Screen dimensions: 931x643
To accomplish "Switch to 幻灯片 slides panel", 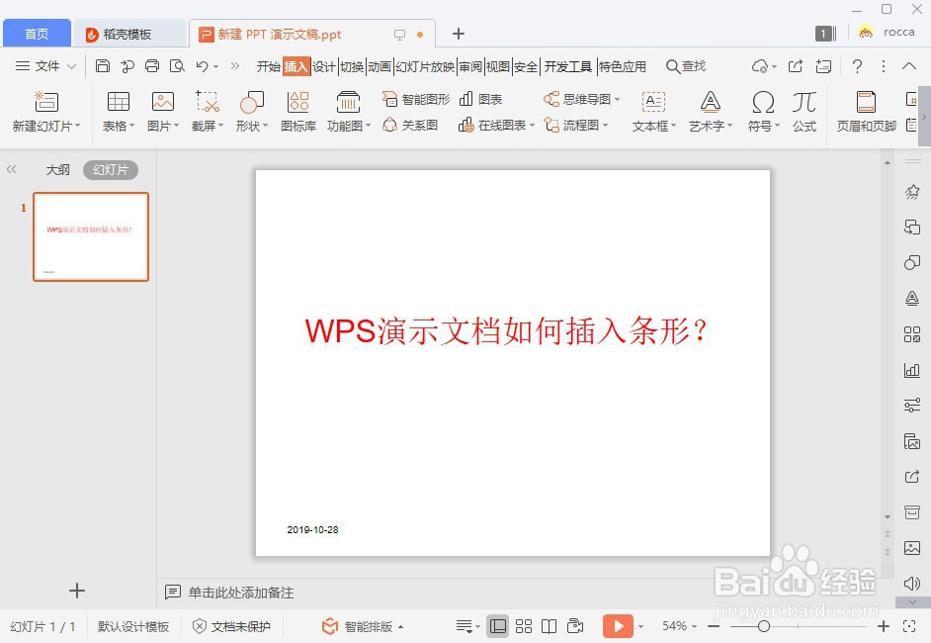I will coord(111,170).
